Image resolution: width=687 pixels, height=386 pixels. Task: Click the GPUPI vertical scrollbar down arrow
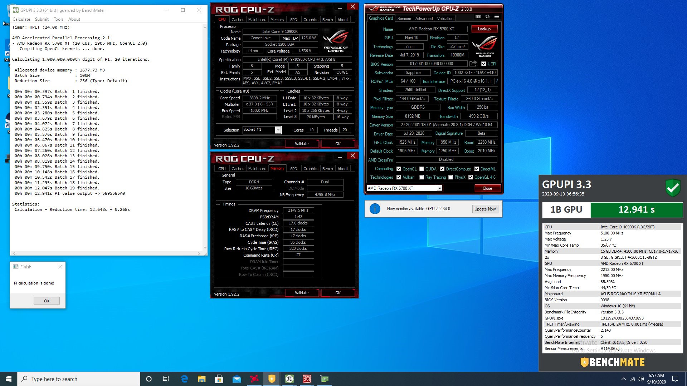pos(205,247)
